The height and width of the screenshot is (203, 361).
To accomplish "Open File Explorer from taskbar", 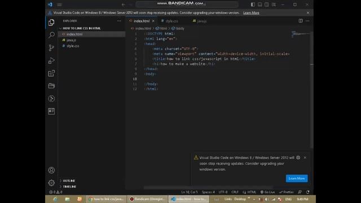I will tap(67, 199).
